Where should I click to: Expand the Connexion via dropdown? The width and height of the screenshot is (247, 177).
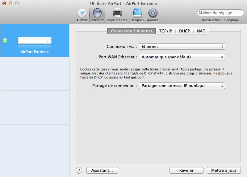click(x=182, y=46)
